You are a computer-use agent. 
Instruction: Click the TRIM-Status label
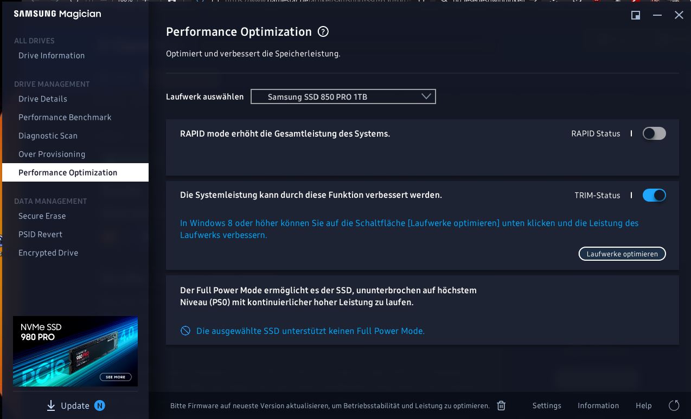(597, 195)
